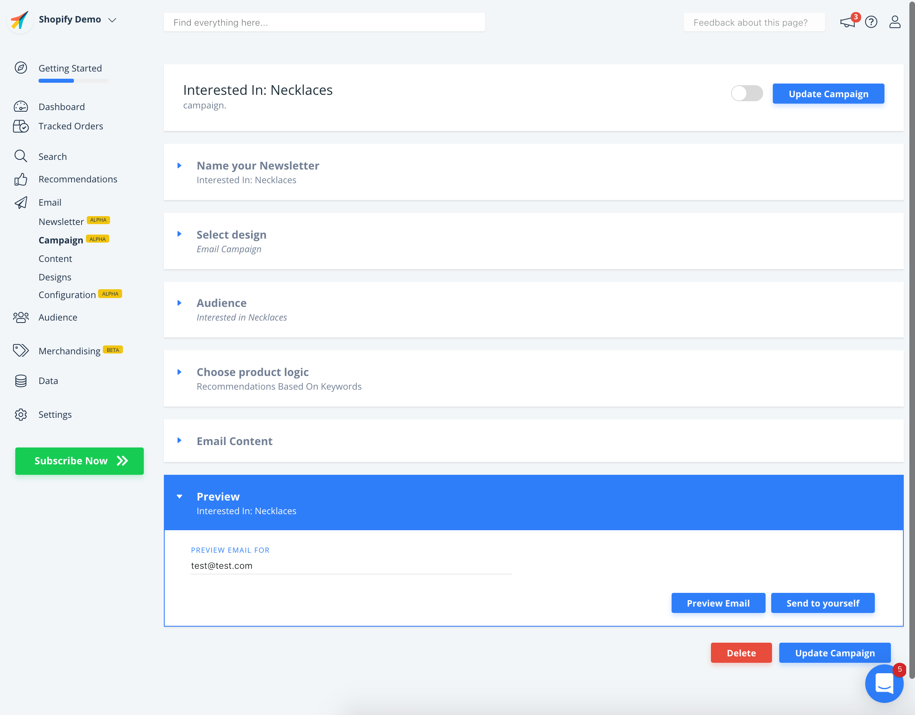Click the Preview Email button
Screen dimensions: 915x715
click(718, 603)
